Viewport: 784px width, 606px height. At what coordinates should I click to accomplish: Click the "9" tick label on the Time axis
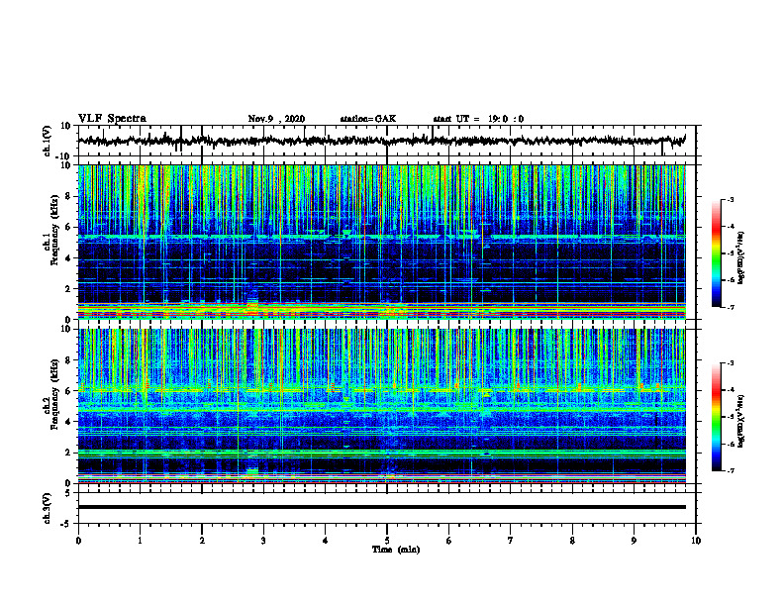[x=634, y=541]
